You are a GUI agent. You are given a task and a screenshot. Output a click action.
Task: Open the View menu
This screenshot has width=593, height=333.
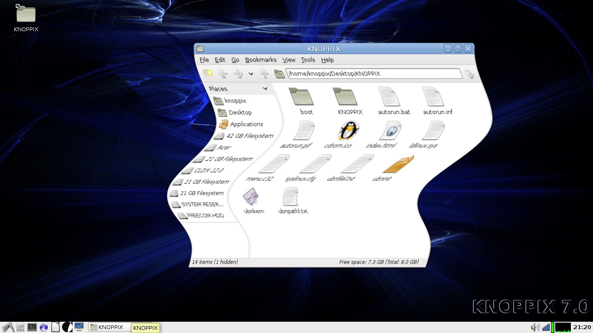pyautogui.click(x=289, y=60)
